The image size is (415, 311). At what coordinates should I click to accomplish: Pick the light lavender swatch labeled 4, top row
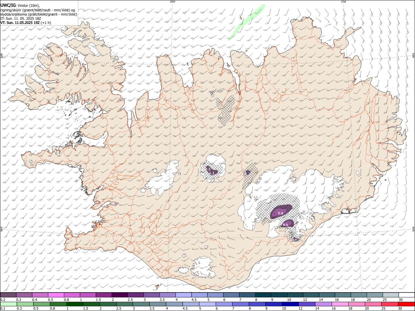pos(183,295)
